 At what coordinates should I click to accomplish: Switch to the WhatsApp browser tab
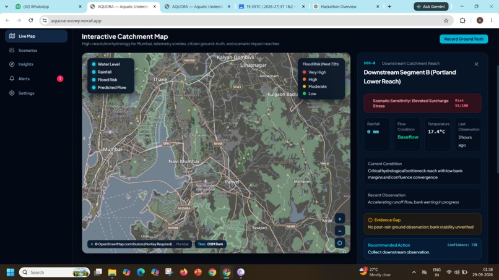pyautogui.click(x=49, y=7)
